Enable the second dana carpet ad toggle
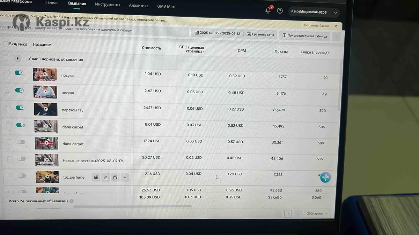Viewport: 419px width, 235px height. point(21,142)
